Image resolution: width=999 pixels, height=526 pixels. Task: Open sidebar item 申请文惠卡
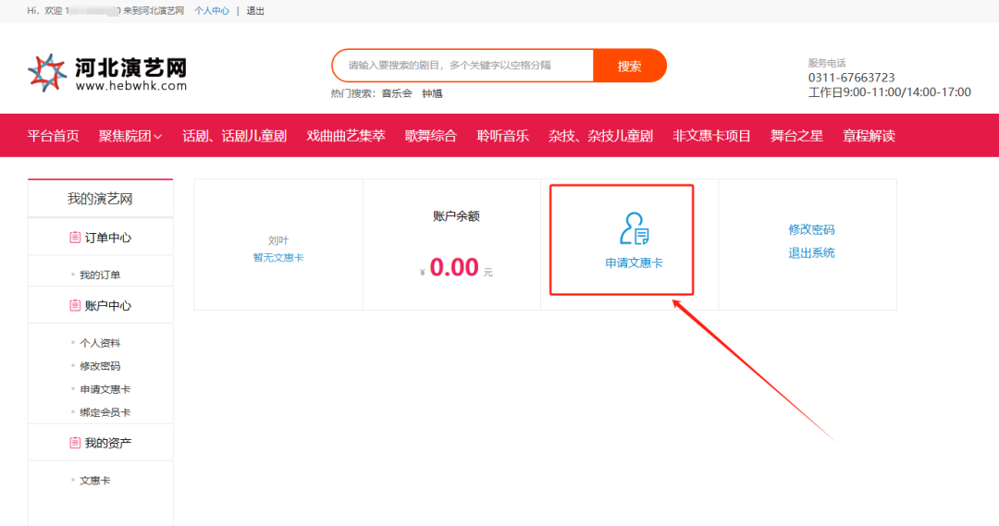click(x=105, y=389)
